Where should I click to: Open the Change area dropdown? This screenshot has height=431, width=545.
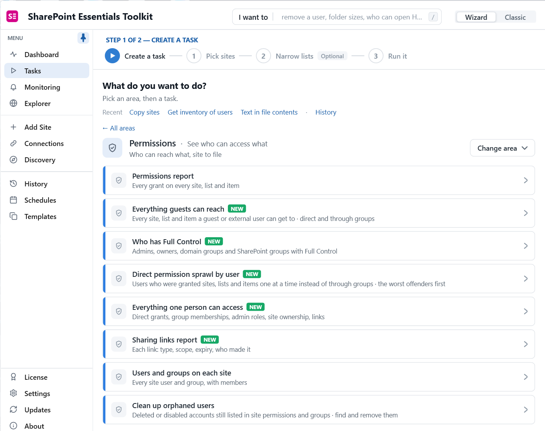click(502, 148)
